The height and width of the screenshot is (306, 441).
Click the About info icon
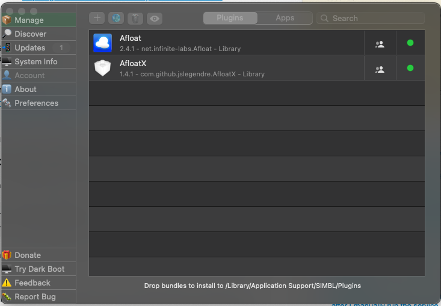7,89
